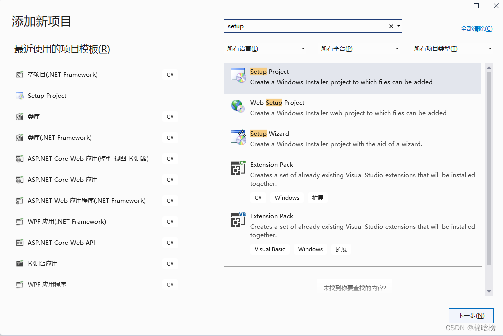Clear the search box with the X button
503x336 pixels.
coord(391,26)
